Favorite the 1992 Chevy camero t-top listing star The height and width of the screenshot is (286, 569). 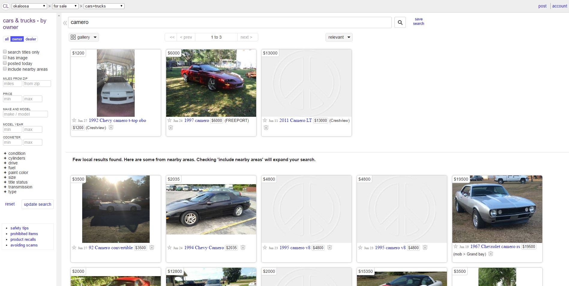click(x=74, y=120)
